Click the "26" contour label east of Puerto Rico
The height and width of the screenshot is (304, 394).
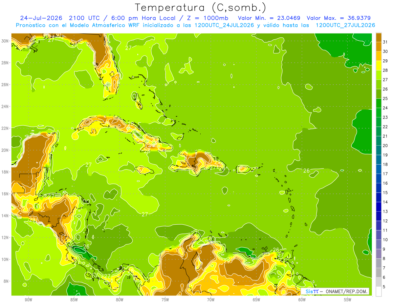pos(306,171)
